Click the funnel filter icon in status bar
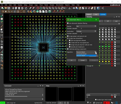The image size is (121, 104). point(88,103)
